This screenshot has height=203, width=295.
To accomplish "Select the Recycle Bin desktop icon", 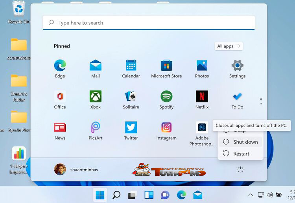I will pos(18,13).
